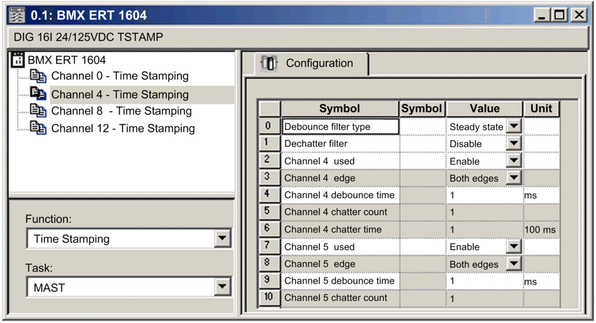Viewport: 596px width, 323px height.
Task: Click the Channel 4 debounce time label
Action: pos(340,195)
